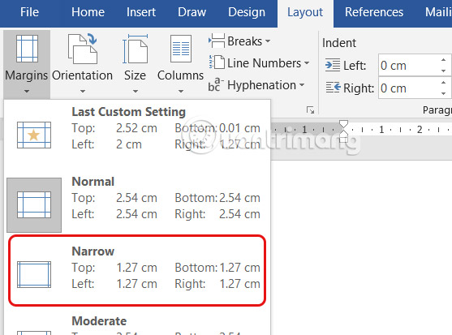Click the Size page icon

135,49
